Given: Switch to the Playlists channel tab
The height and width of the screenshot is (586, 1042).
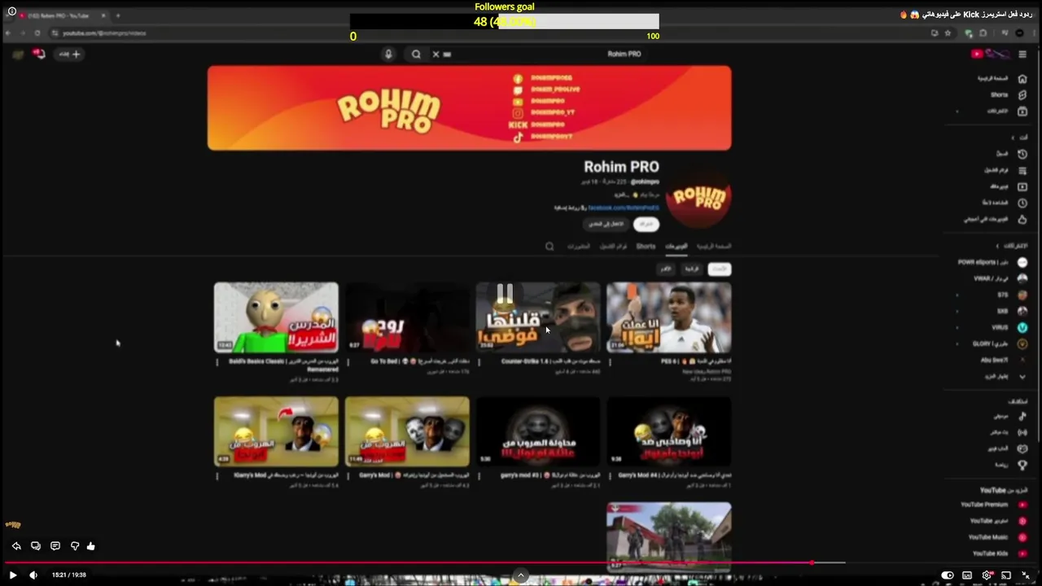Looking at the screenshot, I should [x=613, y=246].
